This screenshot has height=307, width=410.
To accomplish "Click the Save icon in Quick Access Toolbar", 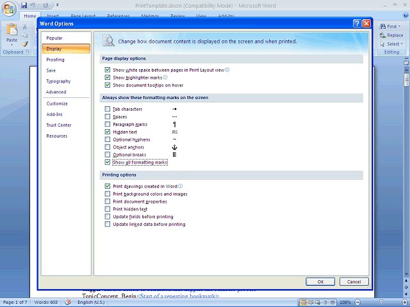I will (24, 5).
